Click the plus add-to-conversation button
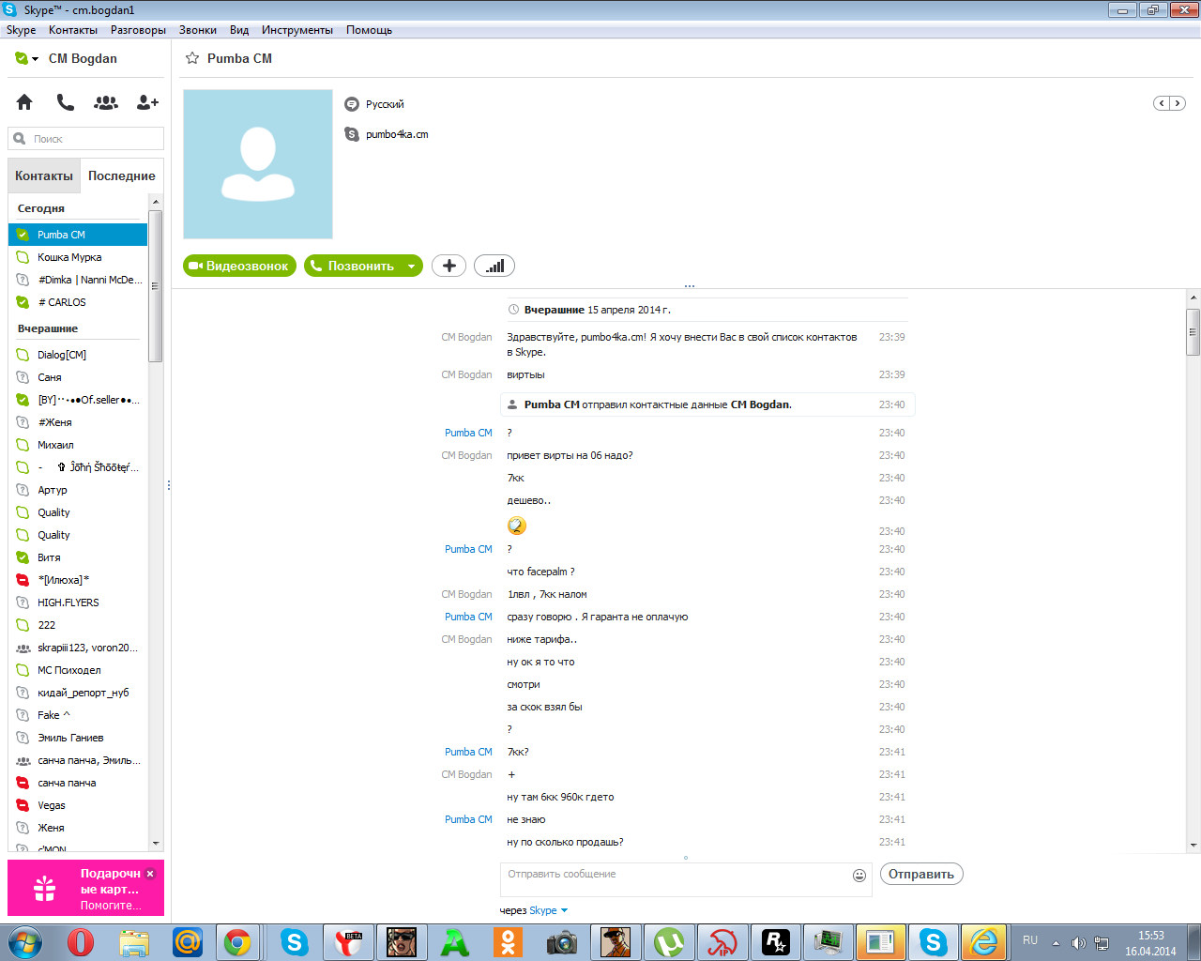The image size is (1201, 961). point(449,266)
